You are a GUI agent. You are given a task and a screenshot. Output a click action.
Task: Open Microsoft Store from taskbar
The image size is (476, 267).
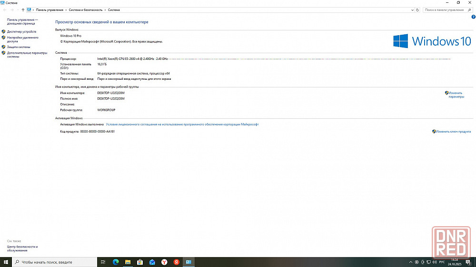(140, 262)
